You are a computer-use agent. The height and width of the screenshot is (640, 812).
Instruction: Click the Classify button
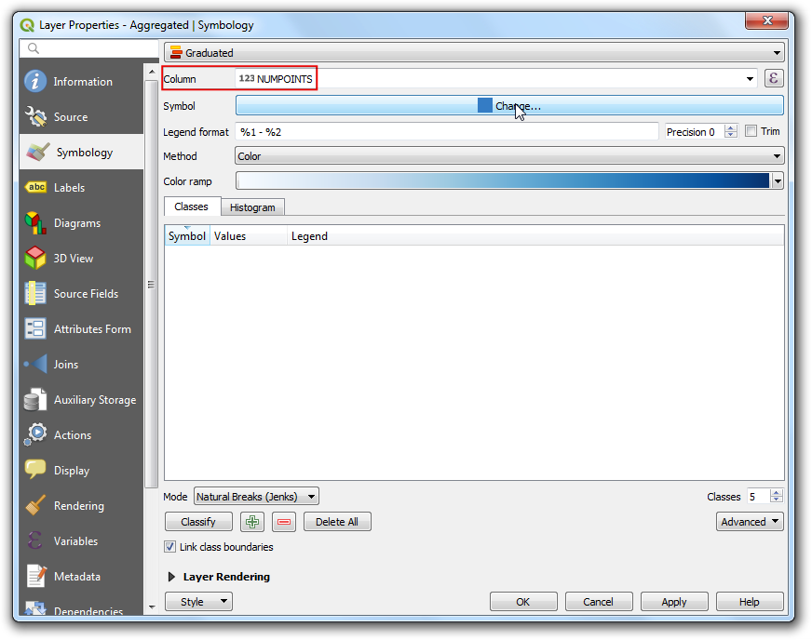click(x=198, y=522)
